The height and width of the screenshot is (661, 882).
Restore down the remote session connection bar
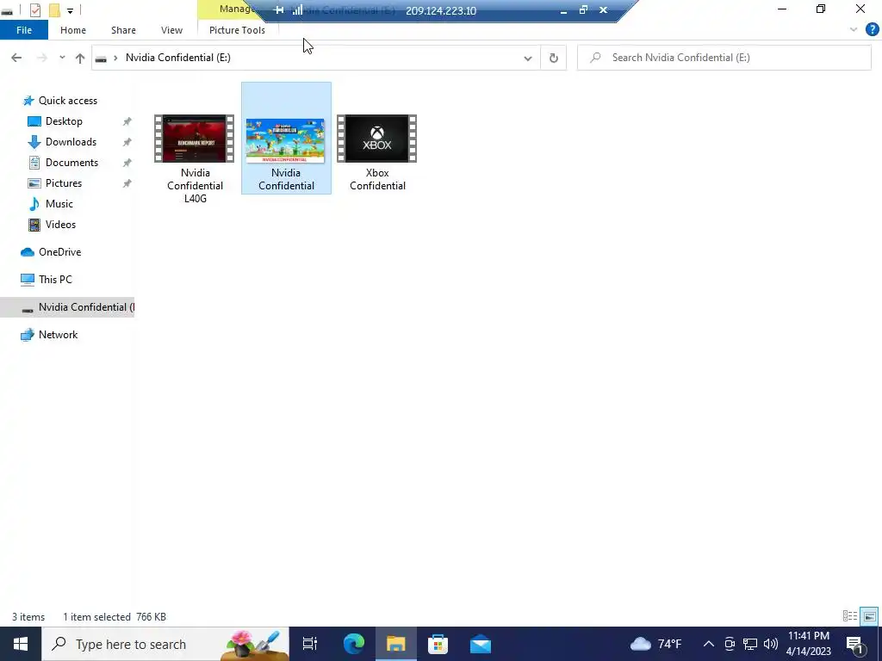point(583,9)
